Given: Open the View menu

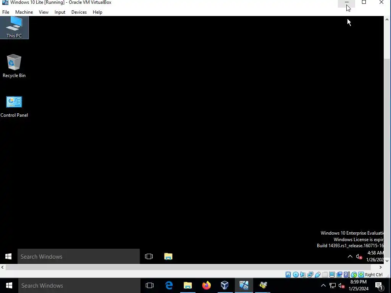Looking at the screenshot, I should 44,12.
